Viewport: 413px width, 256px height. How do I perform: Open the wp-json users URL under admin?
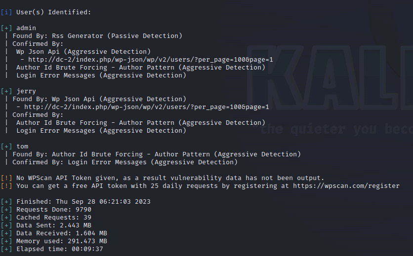point(150,60)
